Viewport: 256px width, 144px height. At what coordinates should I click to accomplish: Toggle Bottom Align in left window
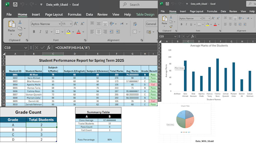coord(105,24)
